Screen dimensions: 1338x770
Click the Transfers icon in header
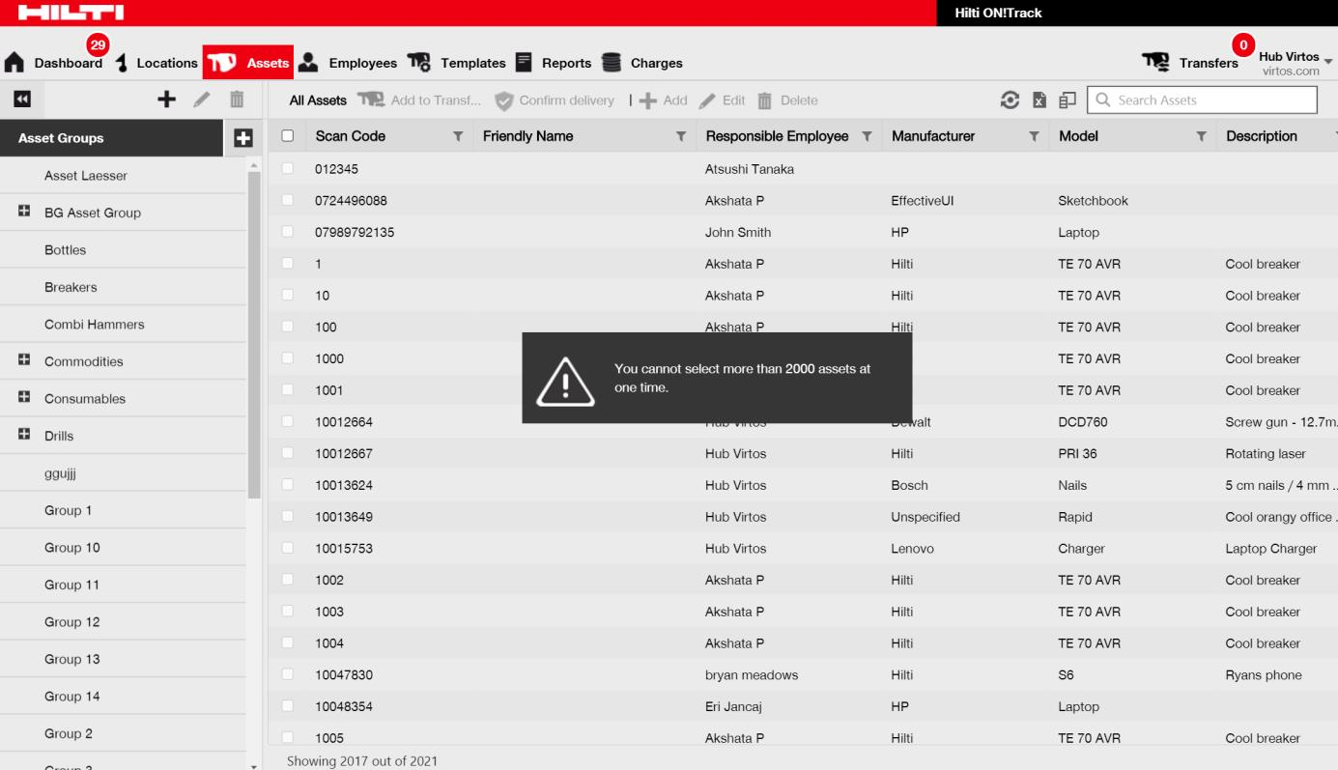1155,62
